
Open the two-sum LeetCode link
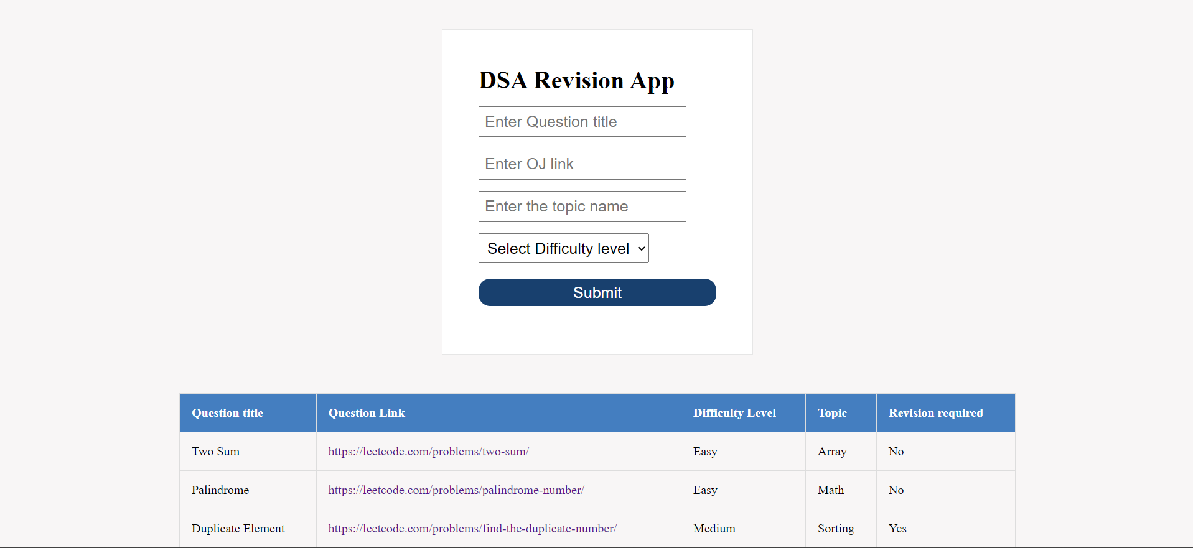point(428,452)
